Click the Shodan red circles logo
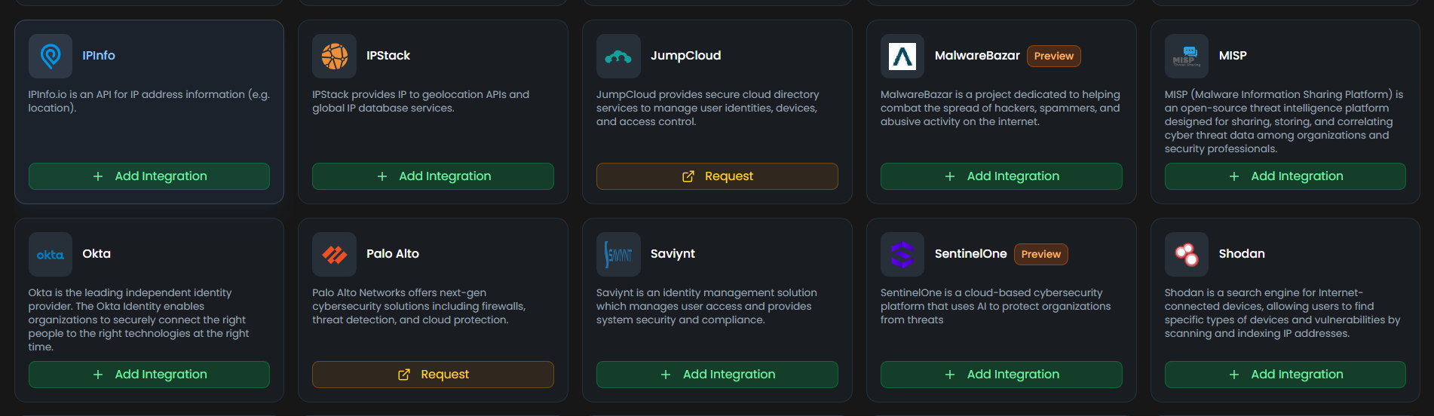The height and width of the screenshot is (416, 1434). tap(1187, 254)
